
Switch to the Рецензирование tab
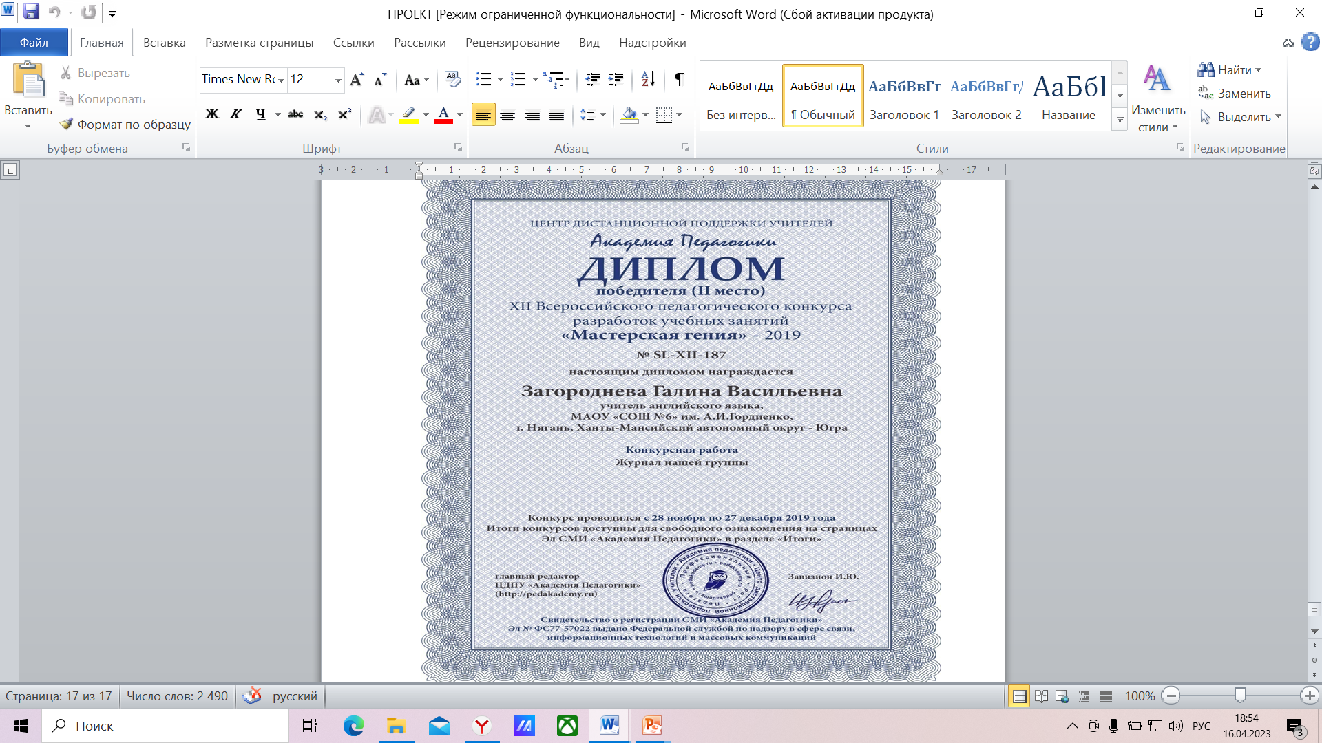point(512,43)
